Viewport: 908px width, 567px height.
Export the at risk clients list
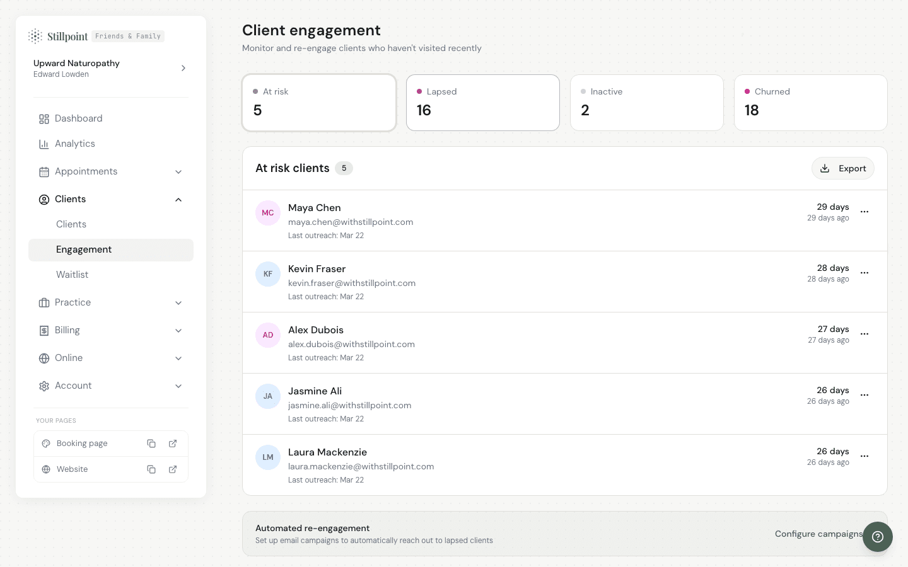pyautogui.click(x=843, y=168)
